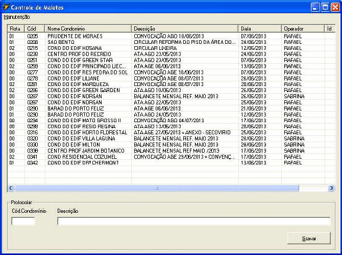Screen dimensions: 342x255
Task: Select the CENTRO PROF DO RECREIO row
Action: pyautogui.click(x=78, y=53)
